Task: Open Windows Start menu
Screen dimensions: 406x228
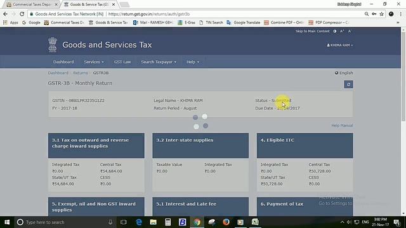Action: click(7, 222)
